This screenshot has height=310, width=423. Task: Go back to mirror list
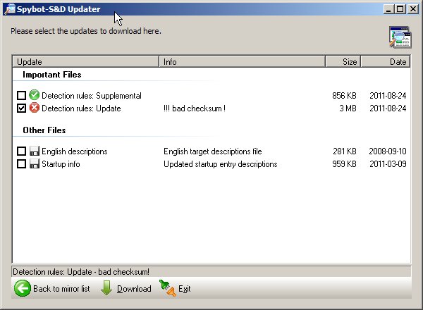point(52,288)
